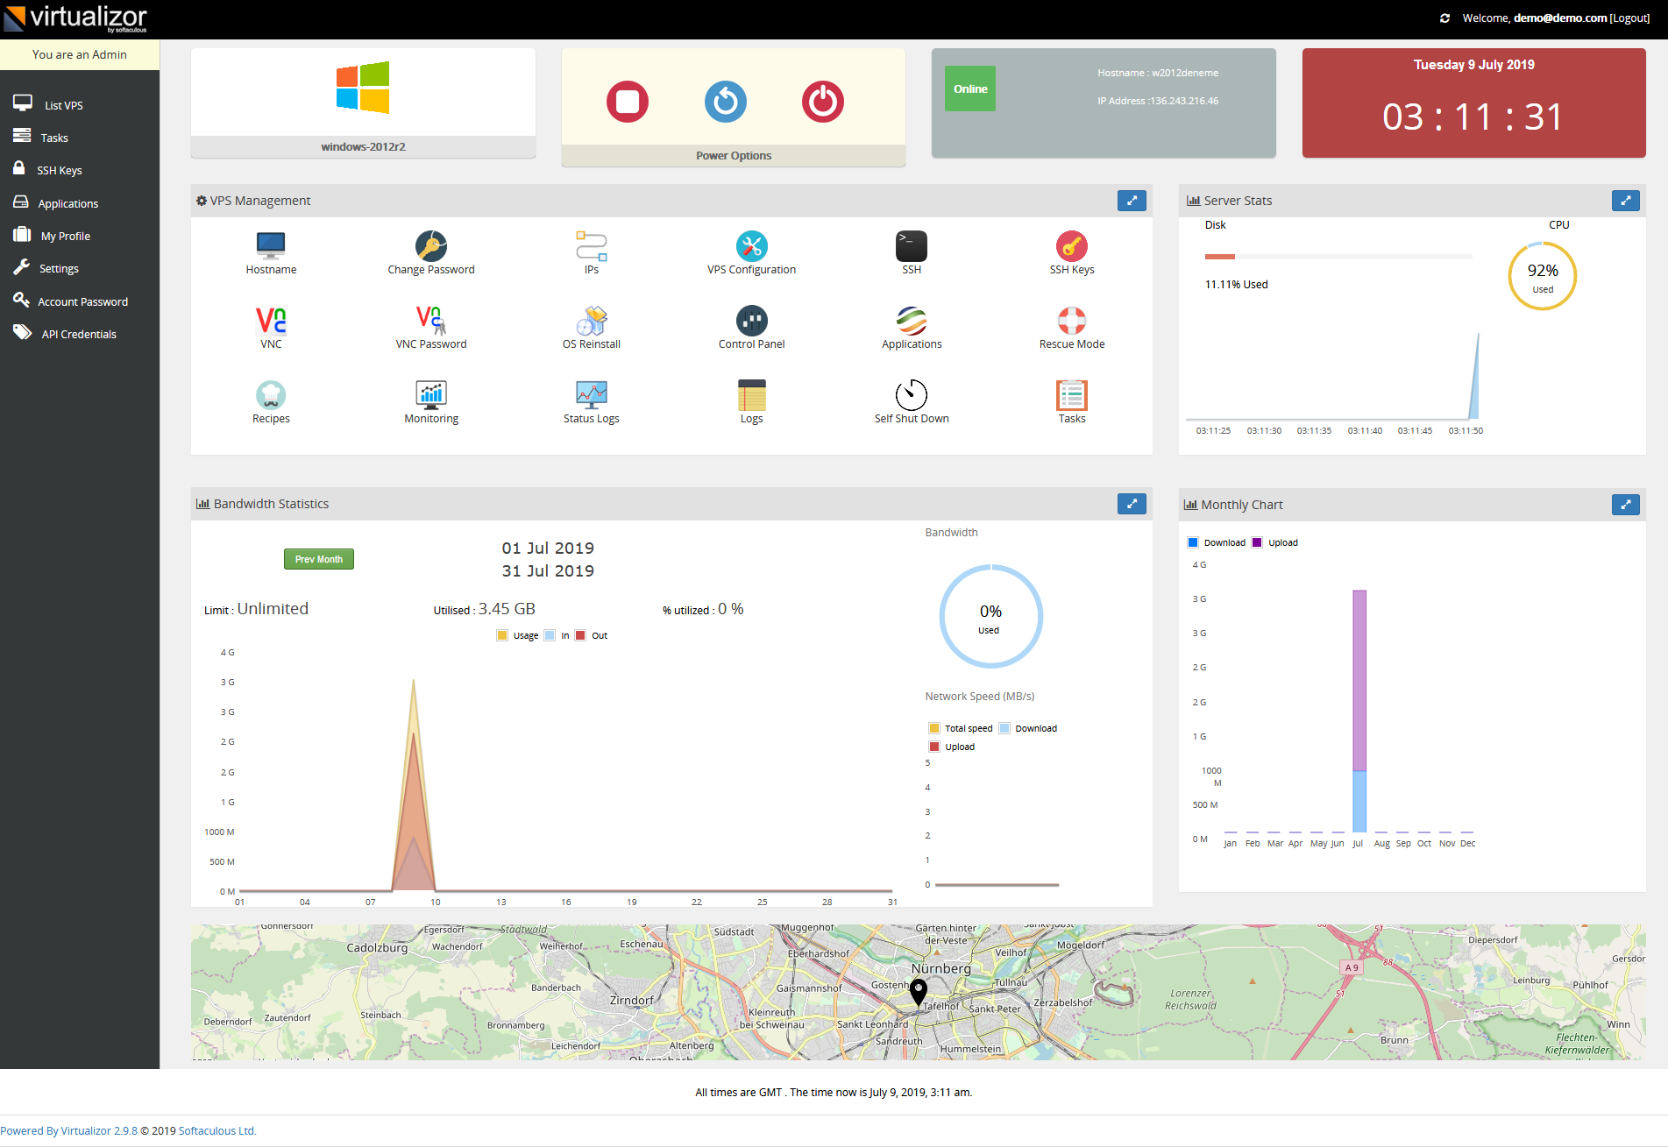Open Recipes chef hat icon
Viewport: 1668px width, 1147px height.
point(271,395)
